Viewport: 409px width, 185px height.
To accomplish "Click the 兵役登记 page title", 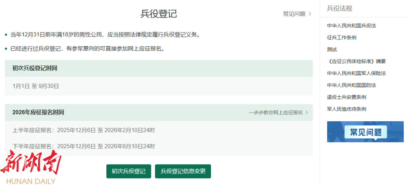I will (159, 14).
